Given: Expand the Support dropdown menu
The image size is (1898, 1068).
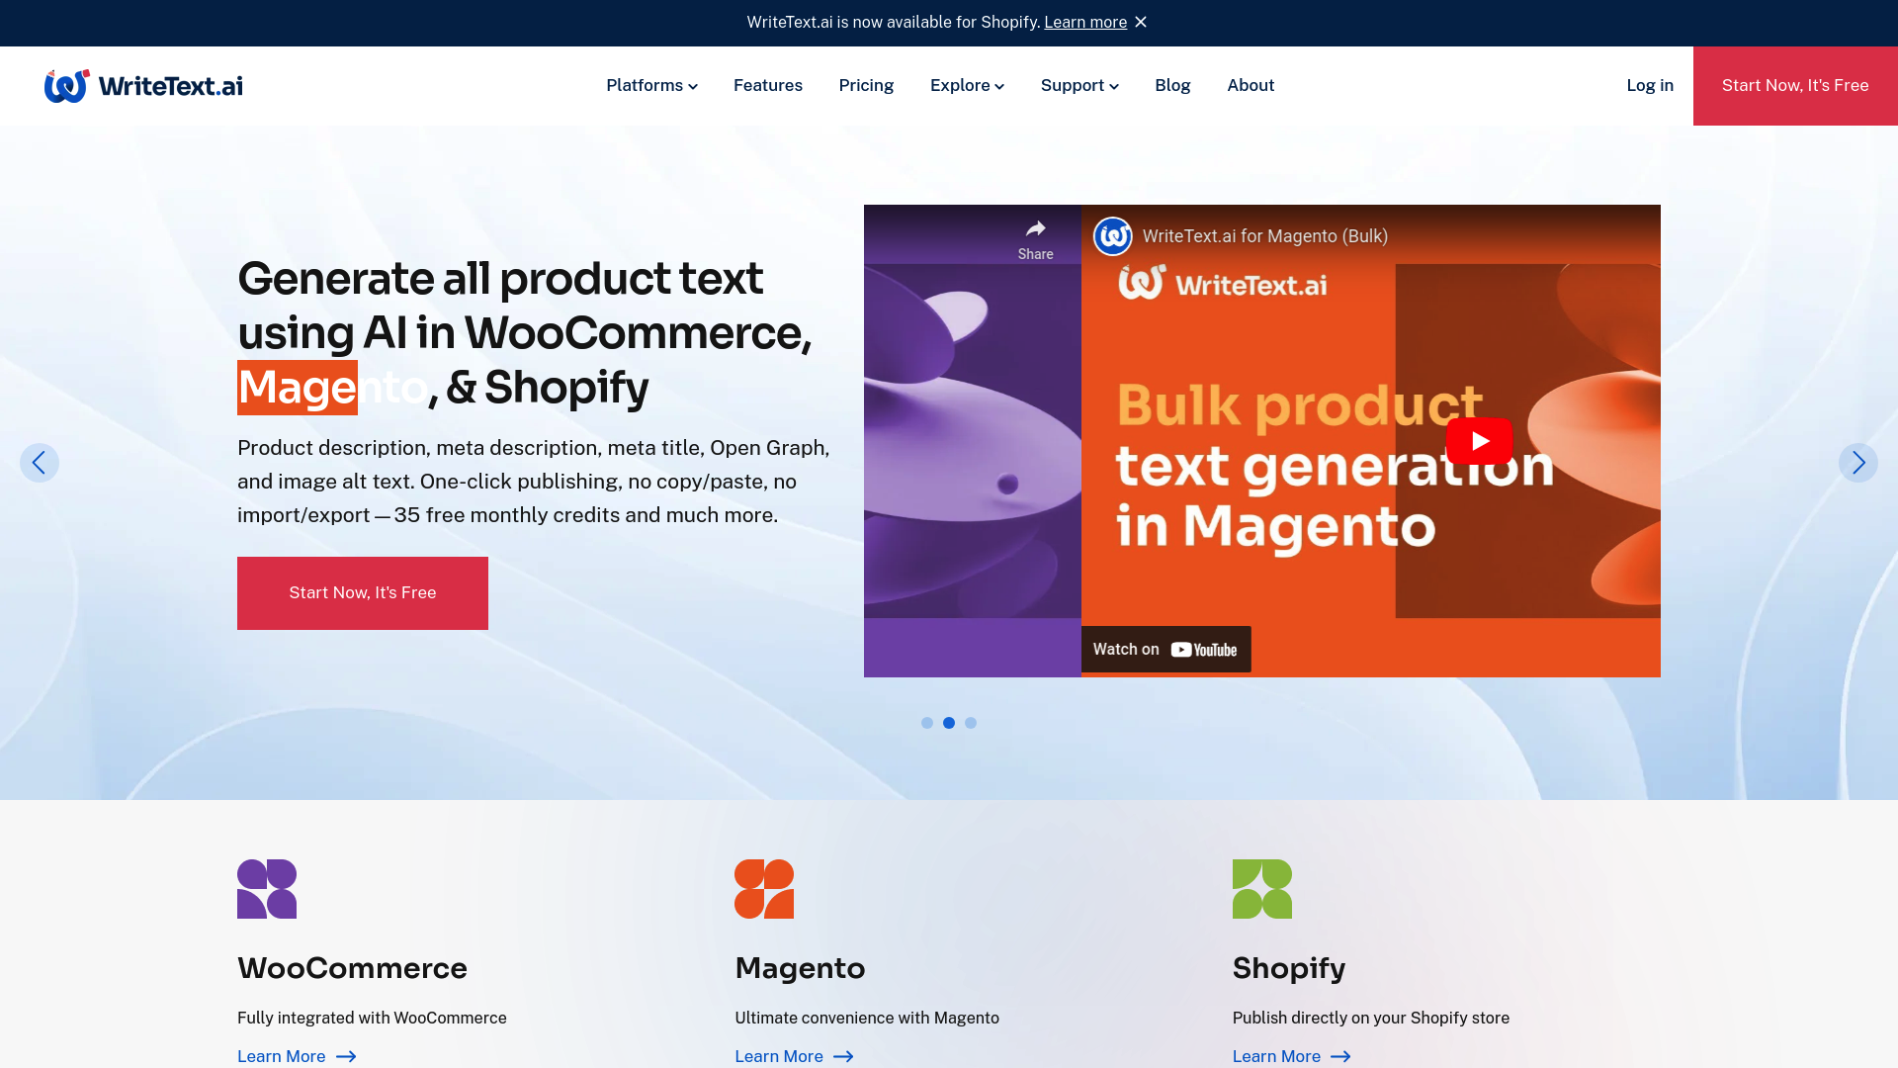Looking at the screenshot, I should pyautogui.click(x=1079, y=85).
